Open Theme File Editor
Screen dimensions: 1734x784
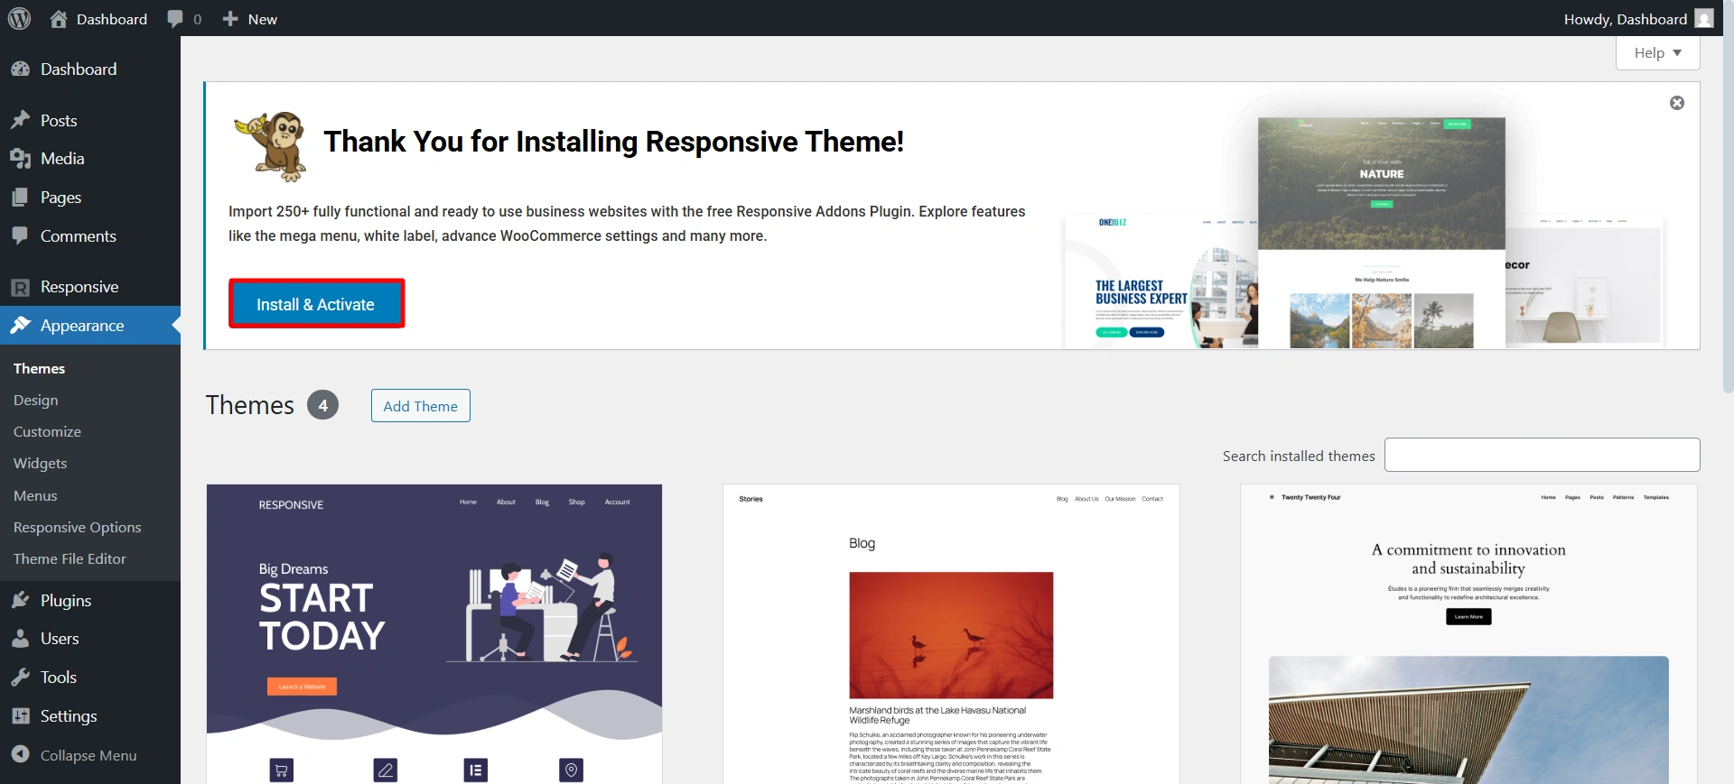point(70,558)
